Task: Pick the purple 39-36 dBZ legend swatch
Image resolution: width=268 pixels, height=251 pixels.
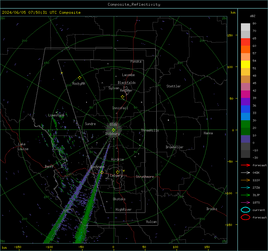Action: coord(245,102)
